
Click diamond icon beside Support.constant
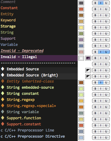click(x=3, y=124)
